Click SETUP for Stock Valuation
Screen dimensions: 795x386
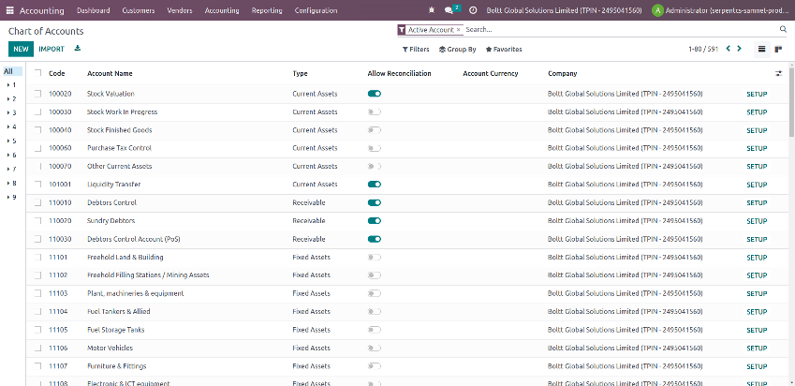(x=757, y=94)
